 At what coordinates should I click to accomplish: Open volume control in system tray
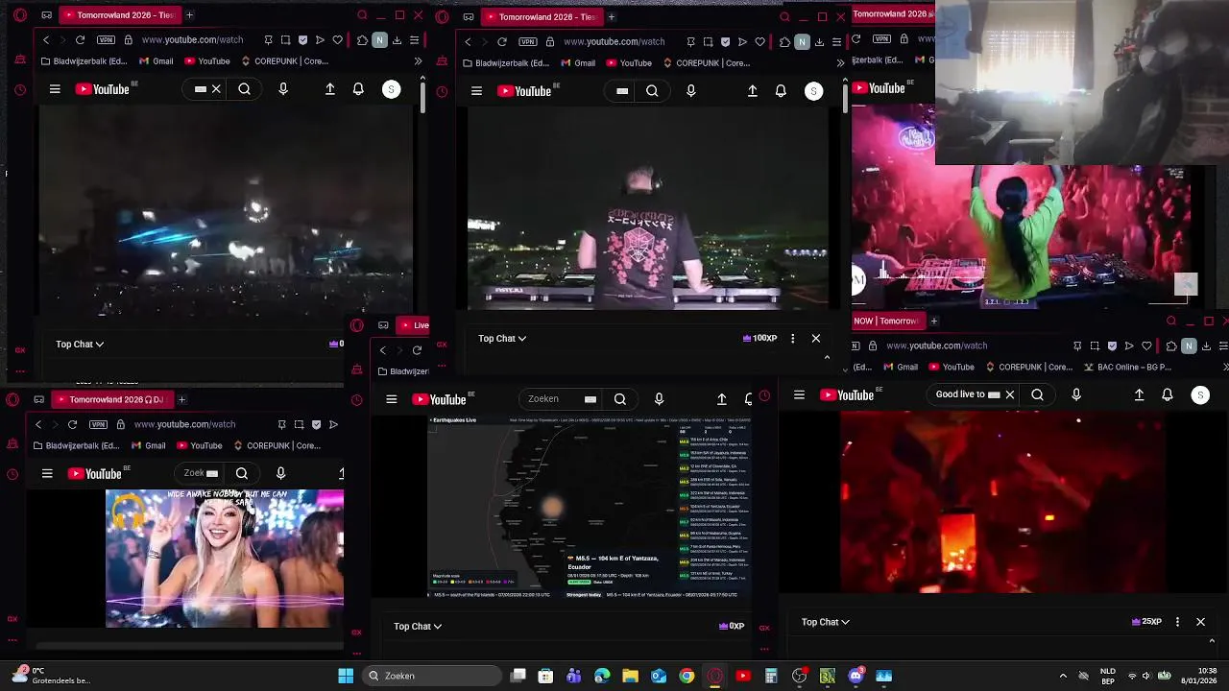[x=1145, y=676]
